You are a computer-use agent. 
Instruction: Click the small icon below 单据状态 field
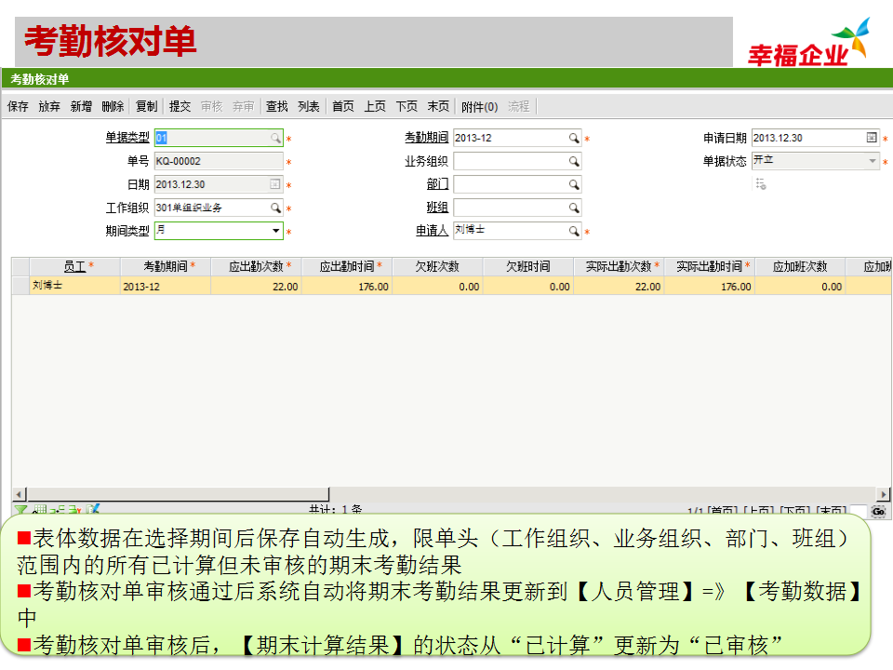[761, 184]
